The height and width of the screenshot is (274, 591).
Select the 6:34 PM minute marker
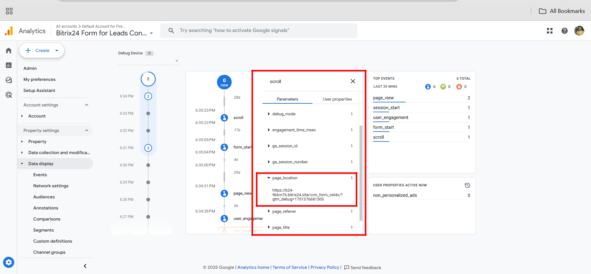[x=148, y=96]
